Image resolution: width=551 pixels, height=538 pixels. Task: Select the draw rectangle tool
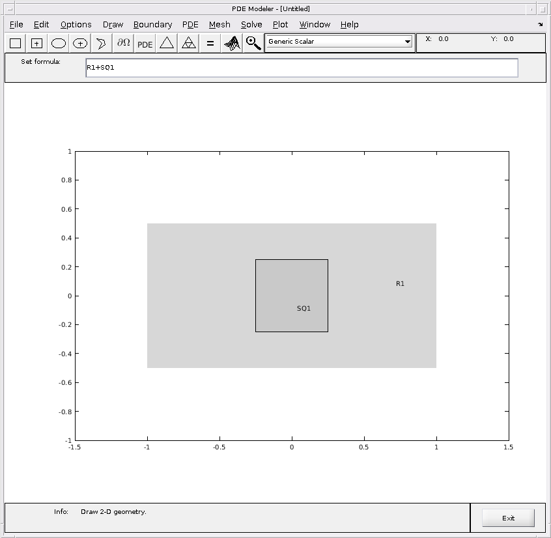click(15, 43)
